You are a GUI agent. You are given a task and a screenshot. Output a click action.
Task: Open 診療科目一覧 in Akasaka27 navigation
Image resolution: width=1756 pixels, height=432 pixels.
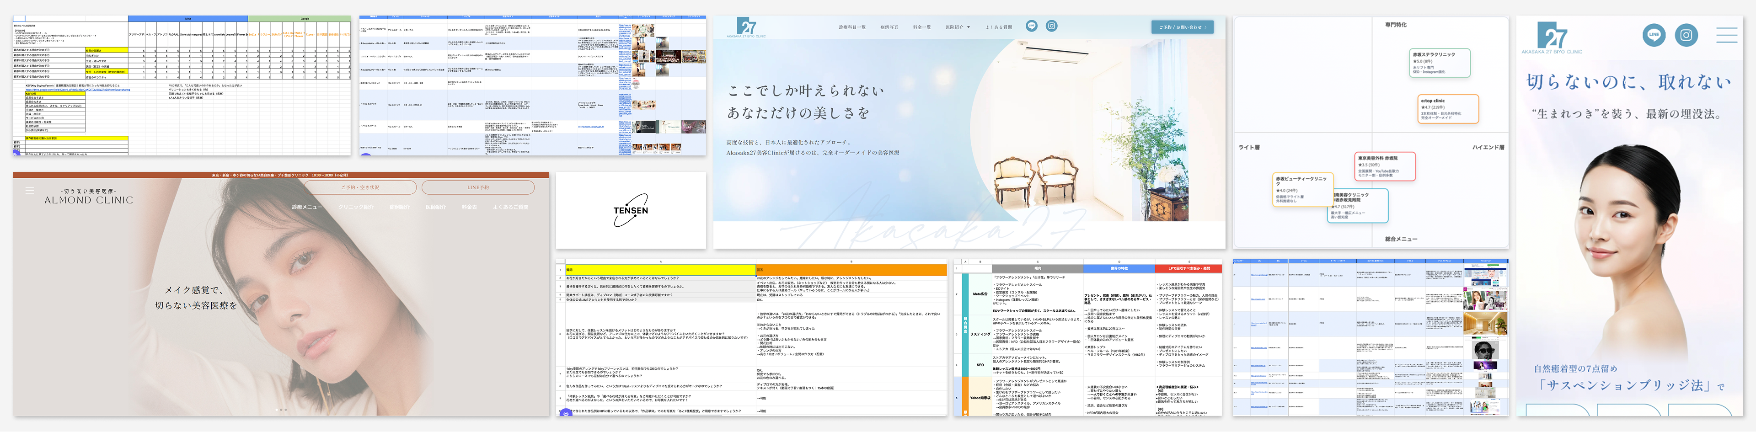pyautogui.click(x=852, y=27)
